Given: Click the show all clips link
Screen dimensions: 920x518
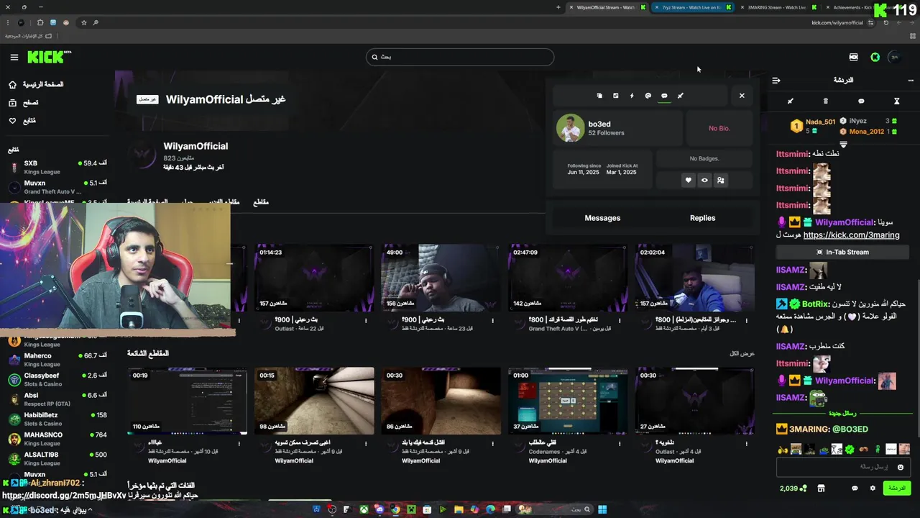Looking at the screenshot, I should (x=742, y=353).
